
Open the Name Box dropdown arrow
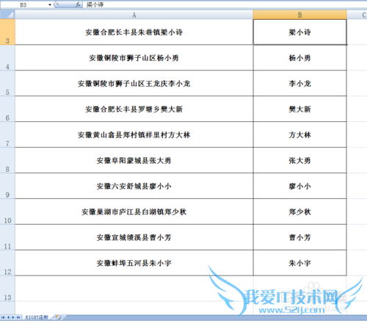click(50, 4)
